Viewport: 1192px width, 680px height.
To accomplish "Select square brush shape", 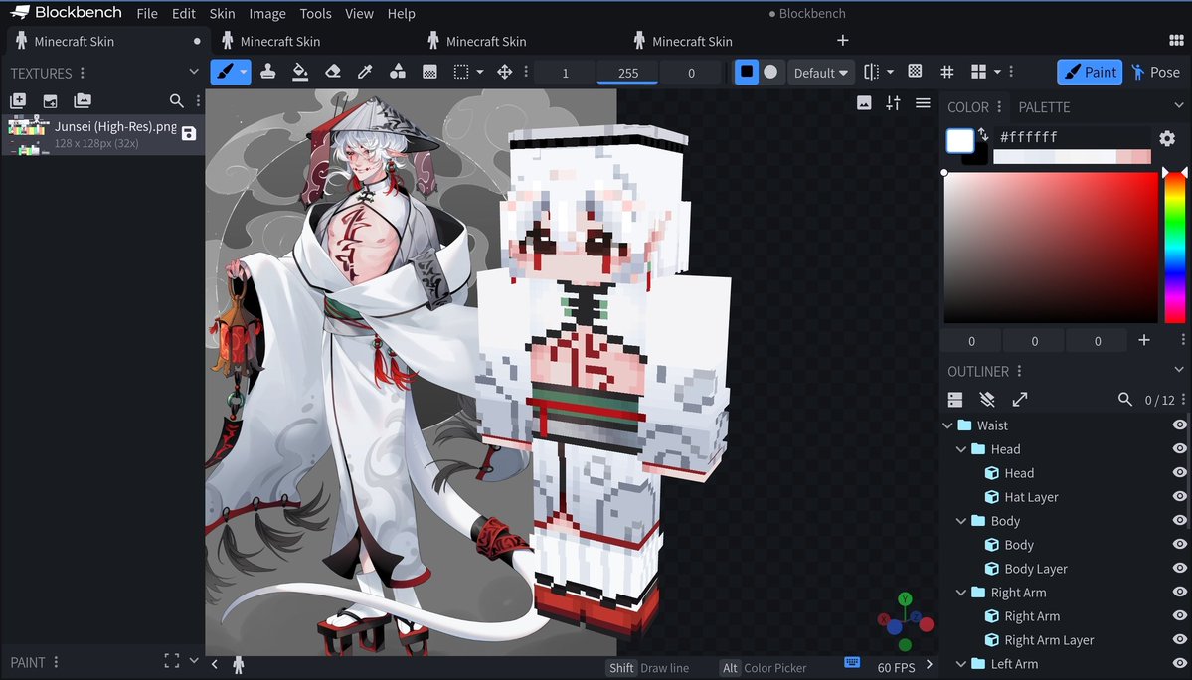I will [x=747, y=73].
